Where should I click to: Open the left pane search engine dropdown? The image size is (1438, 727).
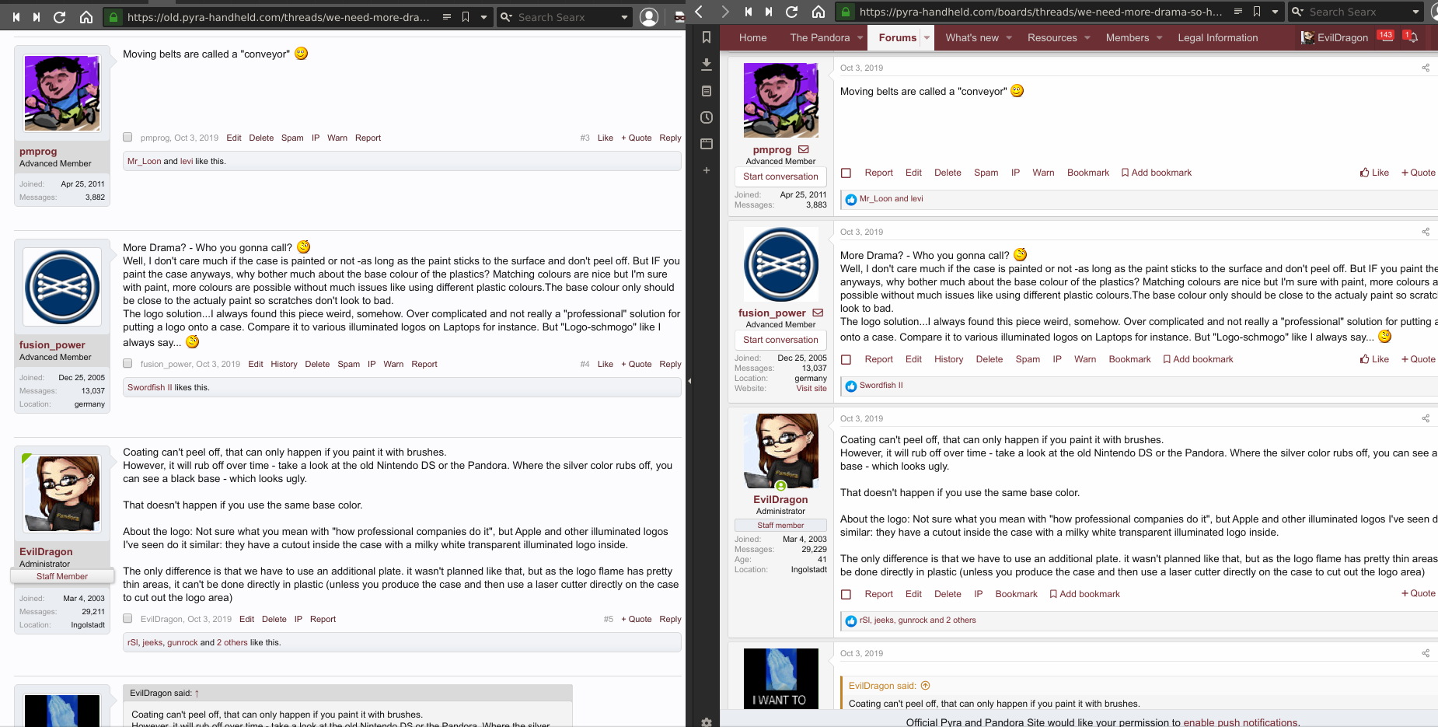coord(624,17)
